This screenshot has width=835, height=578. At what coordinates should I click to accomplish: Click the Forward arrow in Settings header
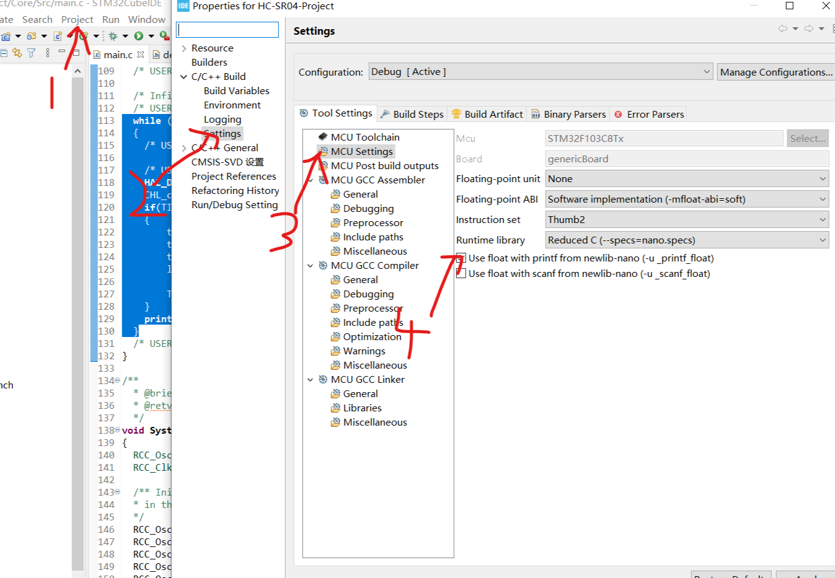(x=808, y=28)
